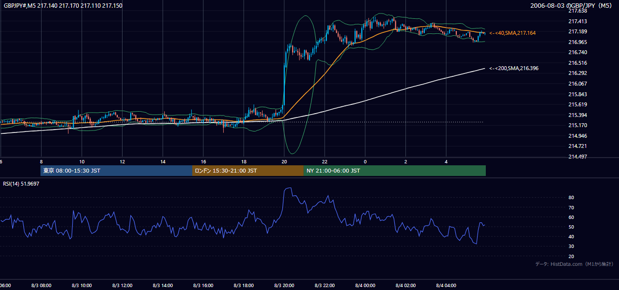
Task: Click price axis value 214.721
Action: click(577, 146)
